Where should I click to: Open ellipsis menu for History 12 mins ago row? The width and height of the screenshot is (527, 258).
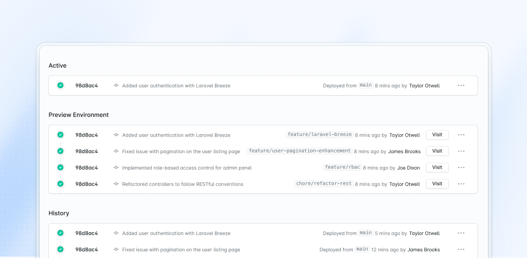pyautogui.click(x=461, y=249)
